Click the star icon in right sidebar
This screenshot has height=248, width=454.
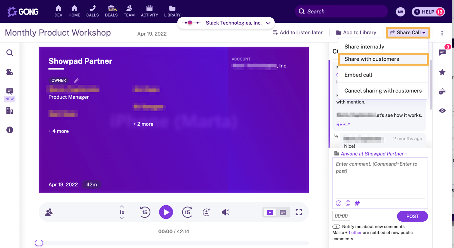point(442,72)
